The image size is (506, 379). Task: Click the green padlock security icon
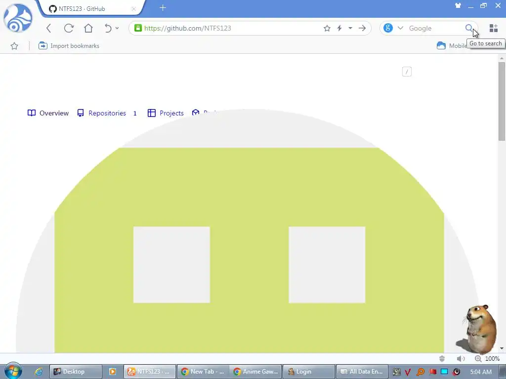point(138,28)
